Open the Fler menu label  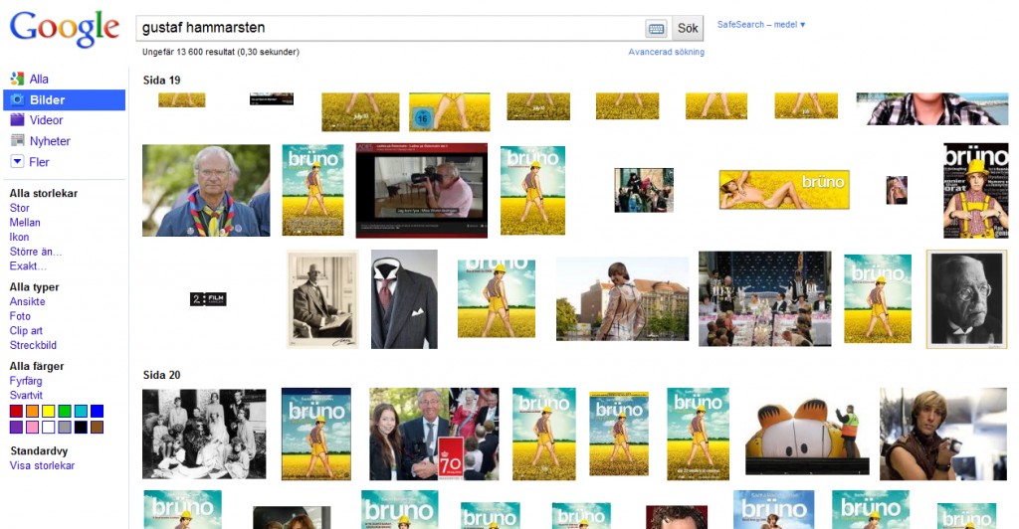pyautogui.click(x=39, y=162)
